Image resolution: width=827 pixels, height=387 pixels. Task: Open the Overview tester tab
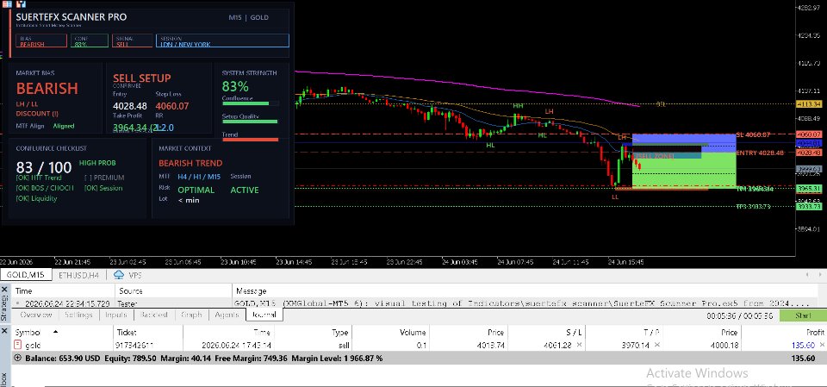pyautogui.click(x=36, y=315)
